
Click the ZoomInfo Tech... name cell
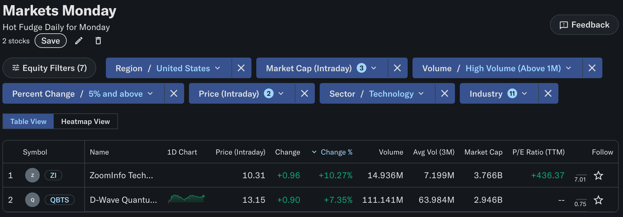(x=121, y=176)
